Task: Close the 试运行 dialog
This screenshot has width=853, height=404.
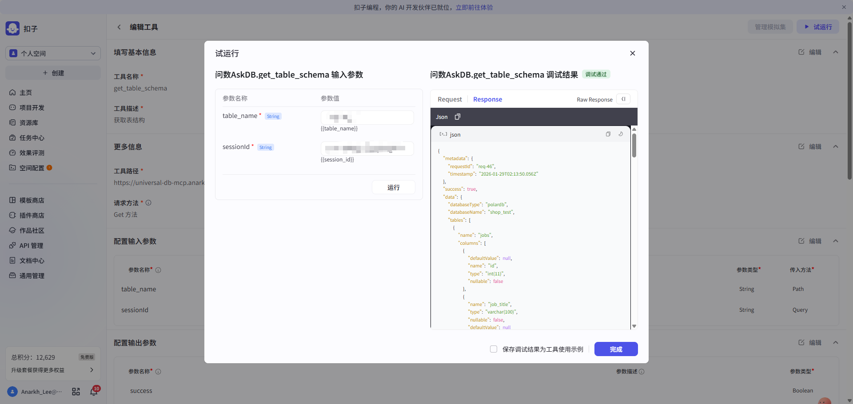Action: click(633, 53)
